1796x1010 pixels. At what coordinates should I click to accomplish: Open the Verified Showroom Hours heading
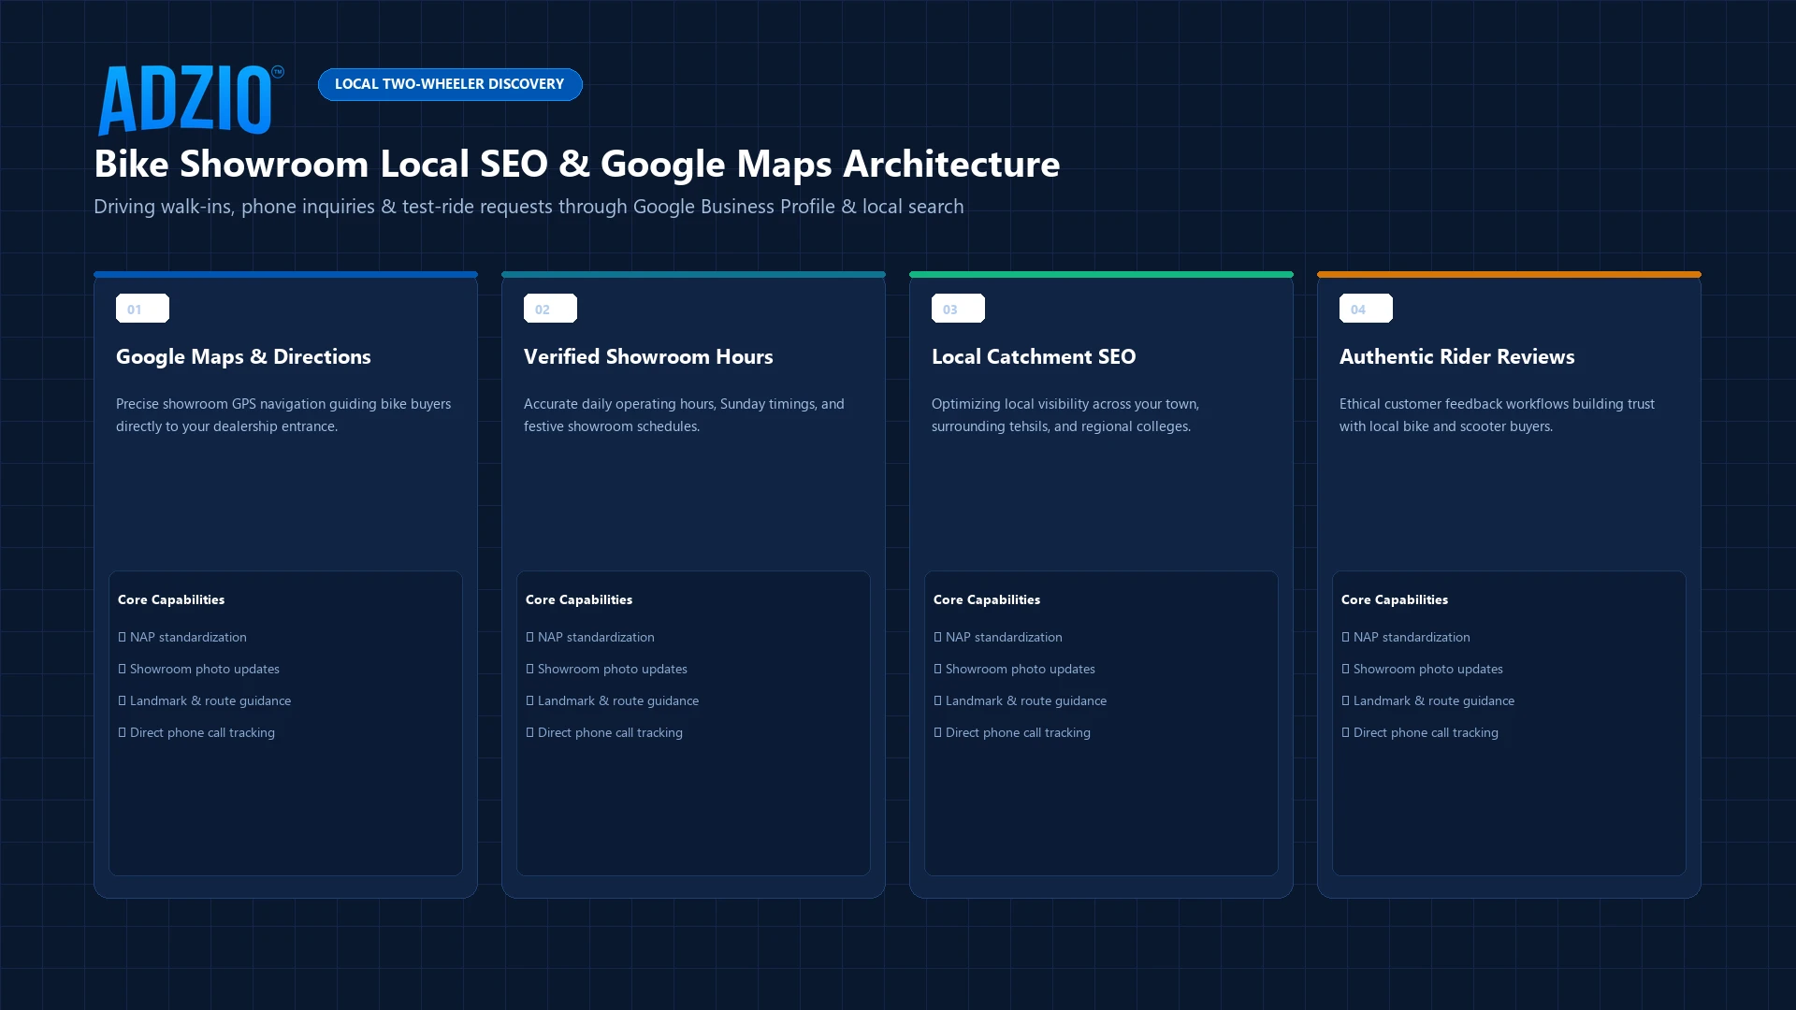coord(648,356)
